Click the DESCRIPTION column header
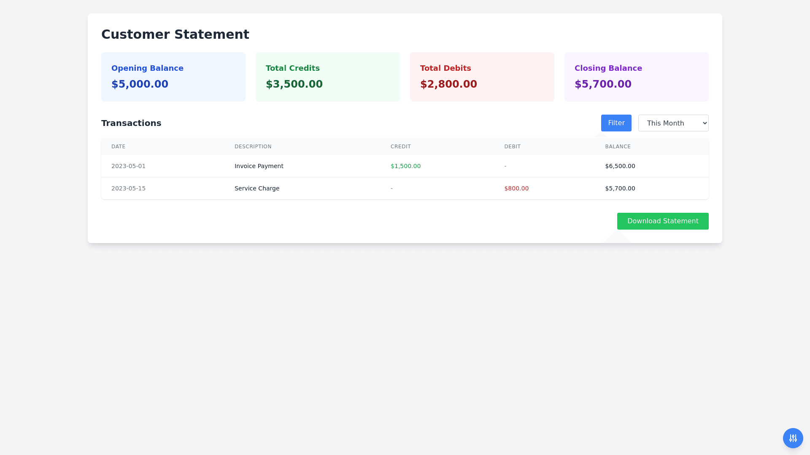This screenshot has height=455, width=810. click(253, 147)
